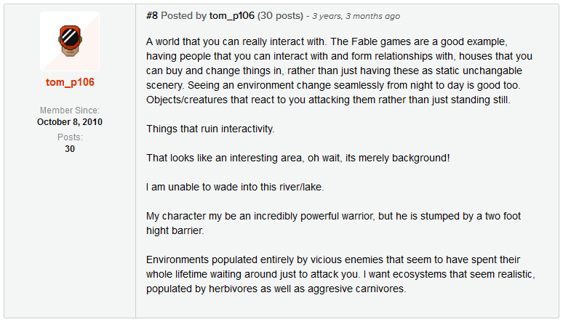
Task: Click tom_p106's avatar image
Action: click(x=70, y=41)
